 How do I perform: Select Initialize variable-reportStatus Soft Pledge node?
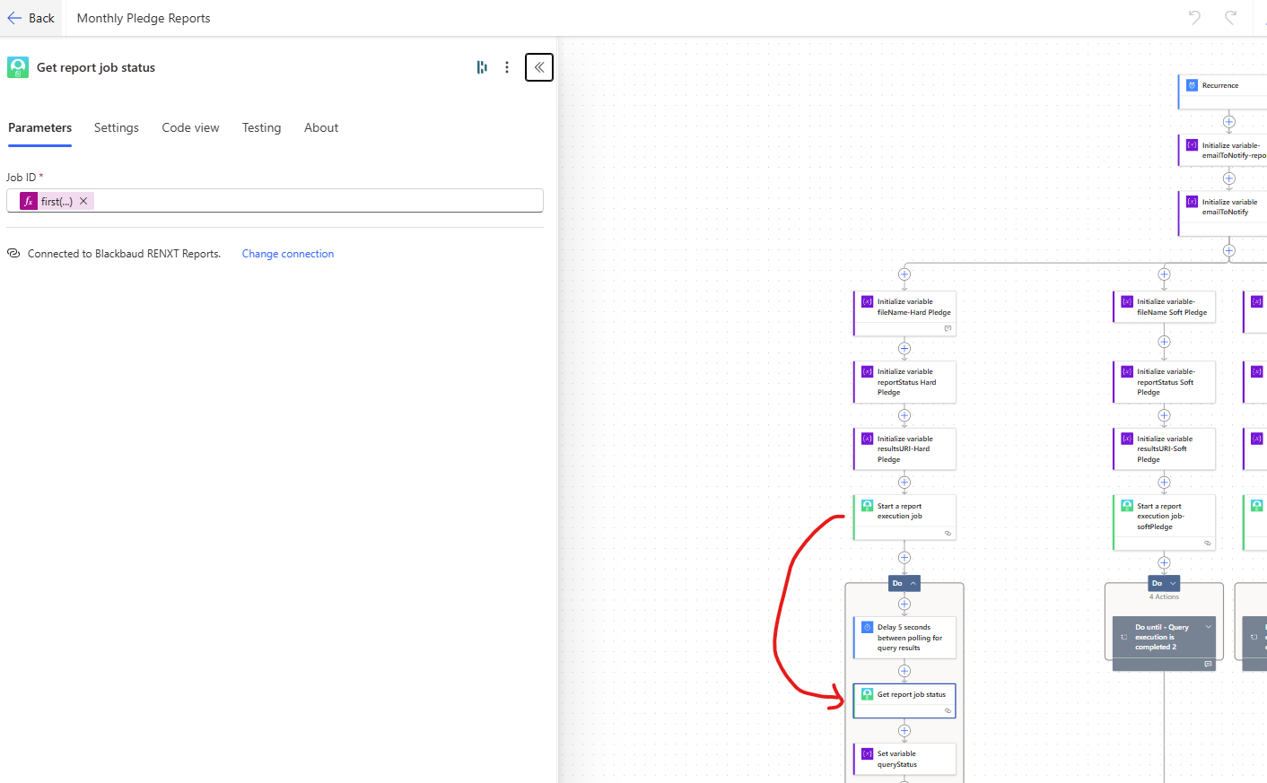[1164, 381]
